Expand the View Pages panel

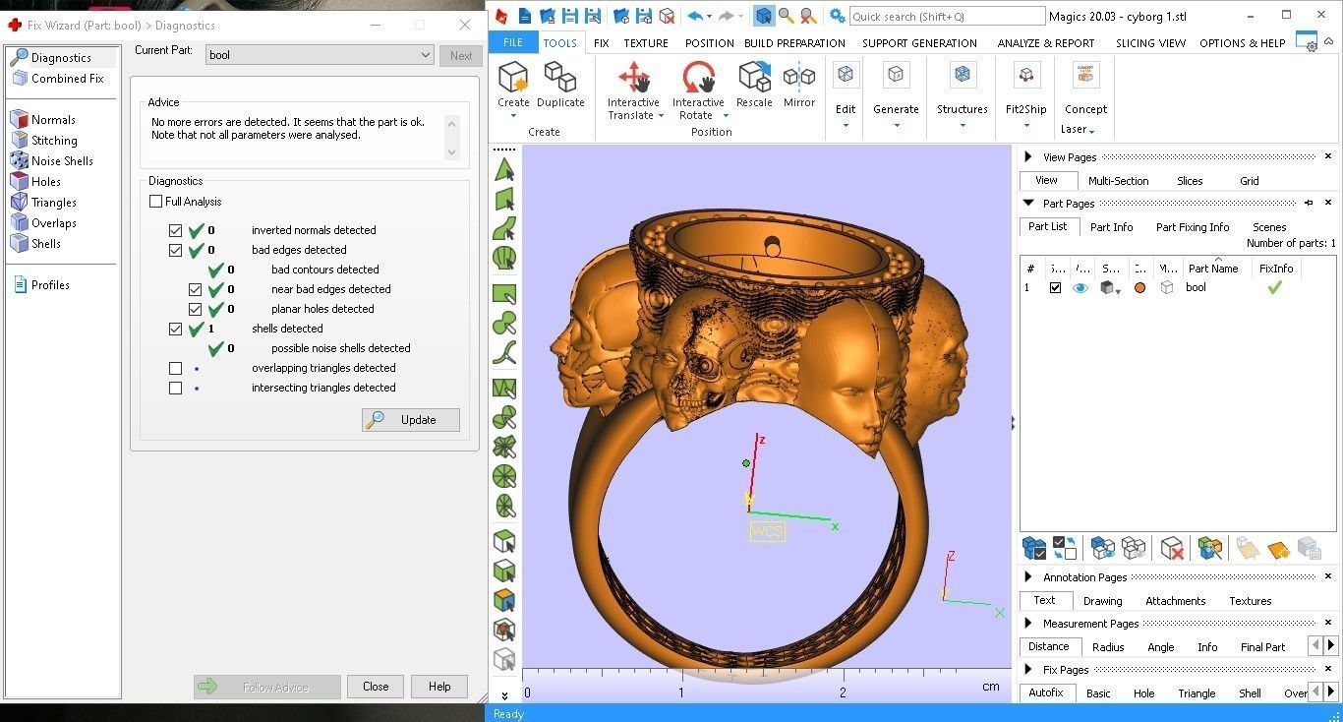[1028, 157]
